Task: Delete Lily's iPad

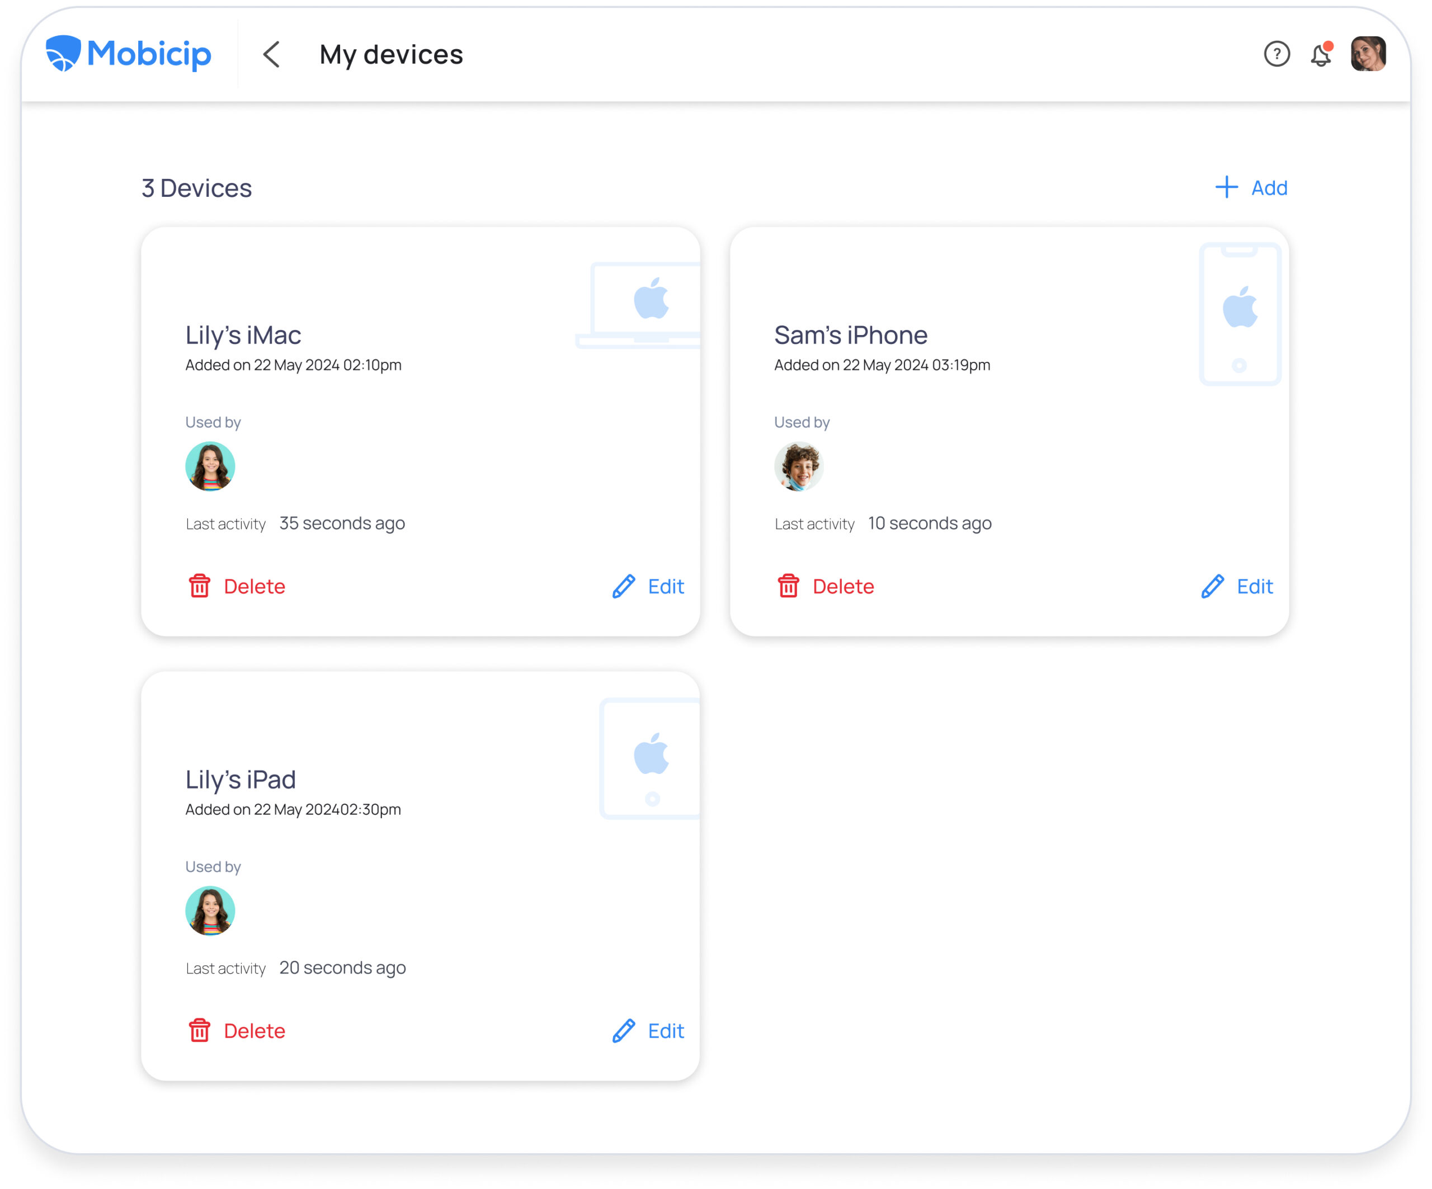Action: pyautogui.click(x=255, y=1030)
